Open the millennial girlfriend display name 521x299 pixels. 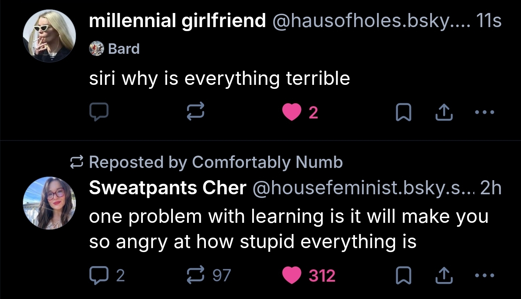coord(177,21)
